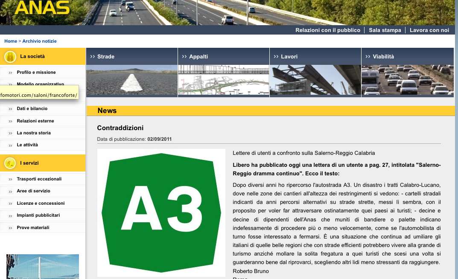Click the A3 motorway sign image

[161, 213]
